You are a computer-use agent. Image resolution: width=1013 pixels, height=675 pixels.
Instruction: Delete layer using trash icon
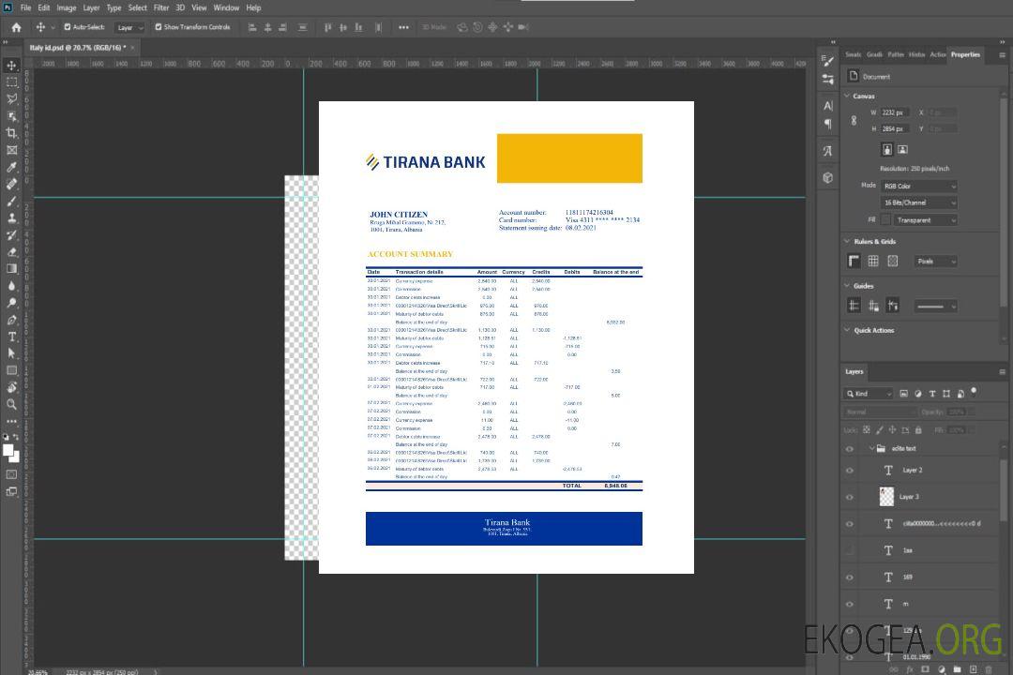click(989, 669)
